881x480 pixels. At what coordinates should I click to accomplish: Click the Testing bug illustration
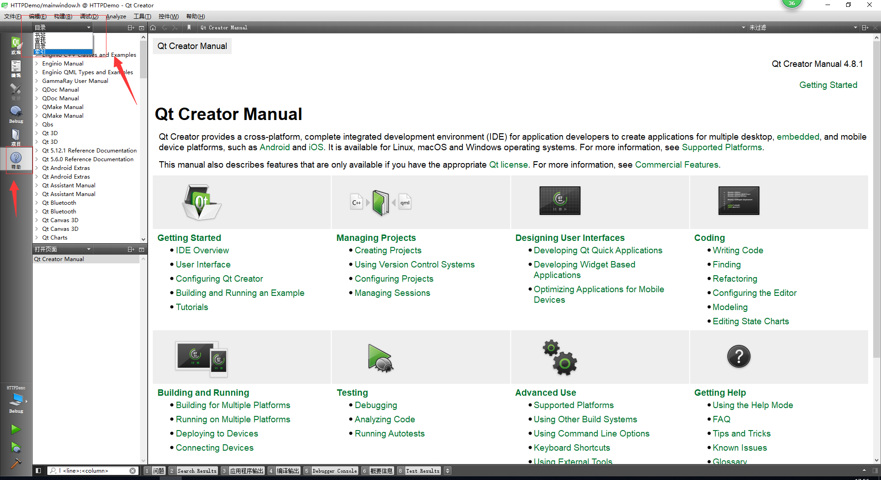coord(380,358)
